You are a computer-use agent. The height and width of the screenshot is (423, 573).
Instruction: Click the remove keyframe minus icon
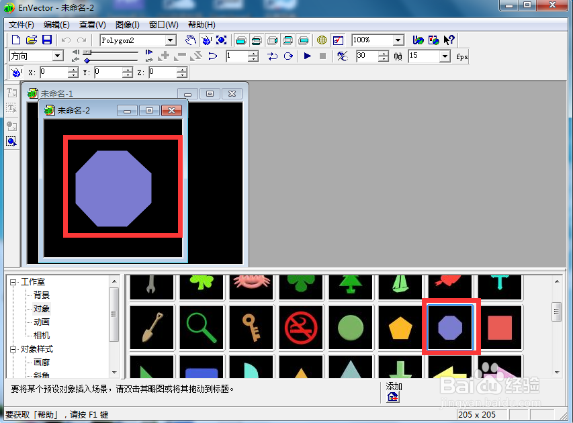(180, 56)
